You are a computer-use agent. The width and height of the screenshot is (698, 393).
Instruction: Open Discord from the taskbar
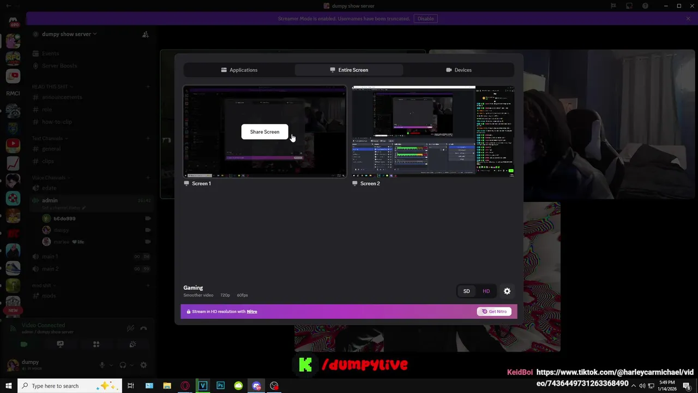(256, 386)
